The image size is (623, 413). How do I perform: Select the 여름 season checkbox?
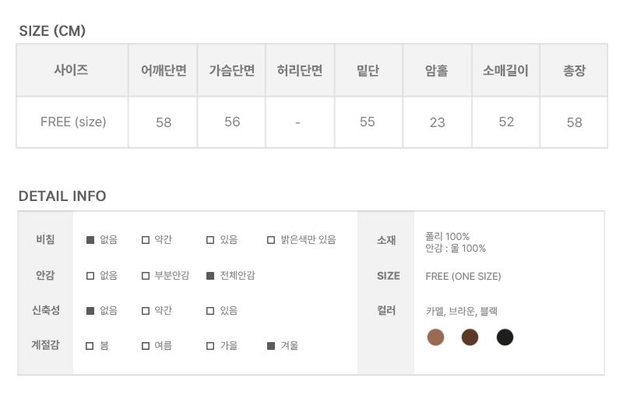pyautogui.click(x=146, y=345)
